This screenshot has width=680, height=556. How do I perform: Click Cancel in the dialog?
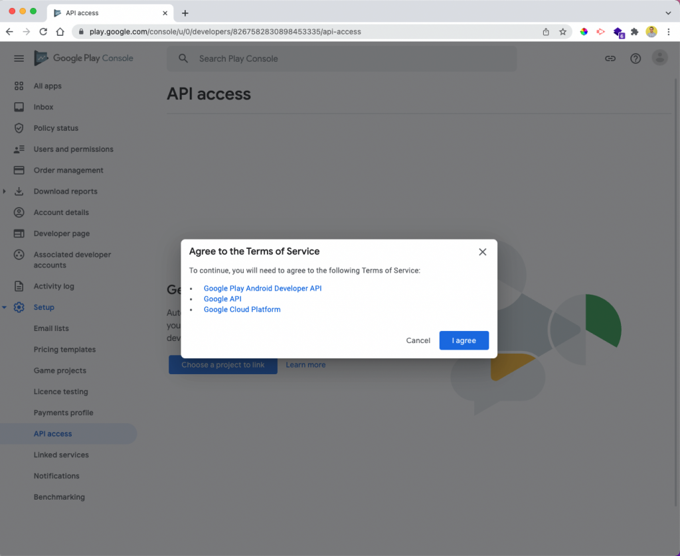(x=418, y=340)
